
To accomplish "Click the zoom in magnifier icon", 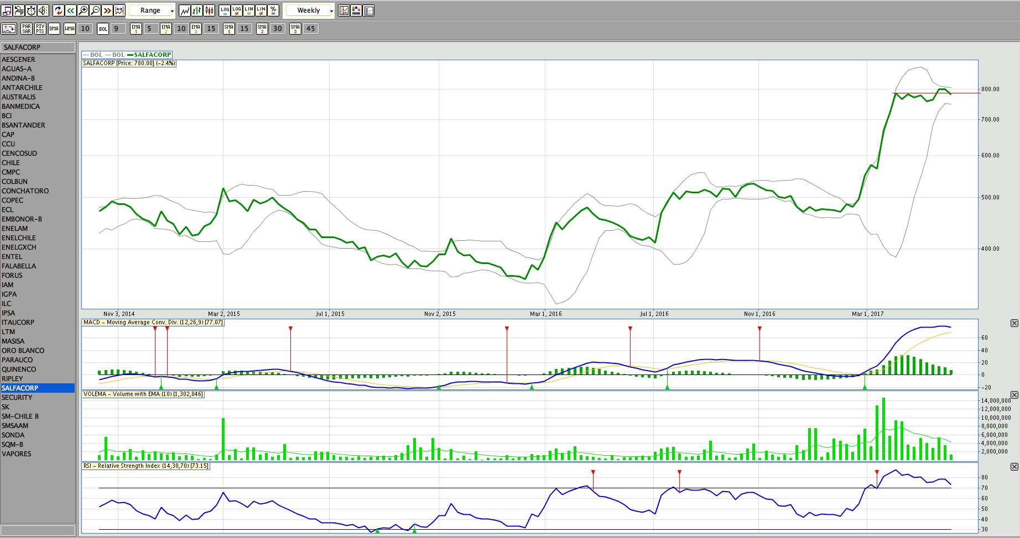I will 83,10.
